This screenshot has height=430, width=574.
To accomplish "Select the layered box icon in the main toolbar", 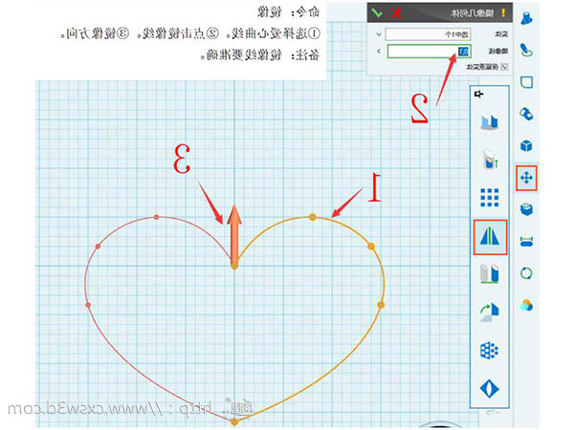I will point(526,209).
